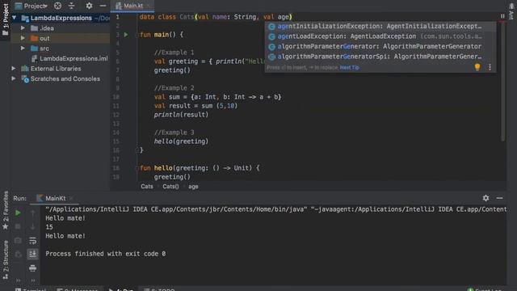Screen dimensions: 517x291
Task: Click the println(result) line in editor
Action: pyautogui.click(x=181, y=115)
